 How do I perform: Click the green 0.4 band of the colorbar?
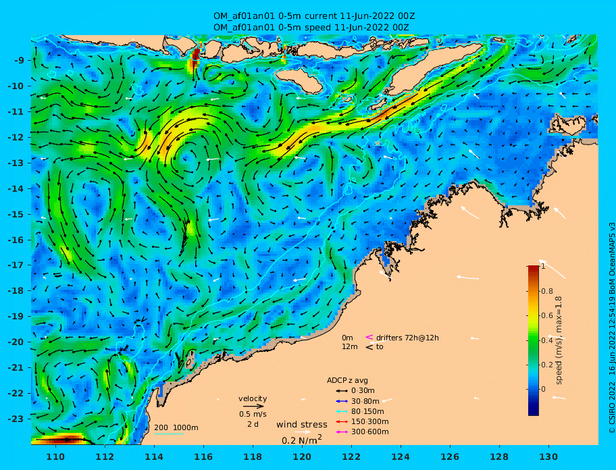534,340
